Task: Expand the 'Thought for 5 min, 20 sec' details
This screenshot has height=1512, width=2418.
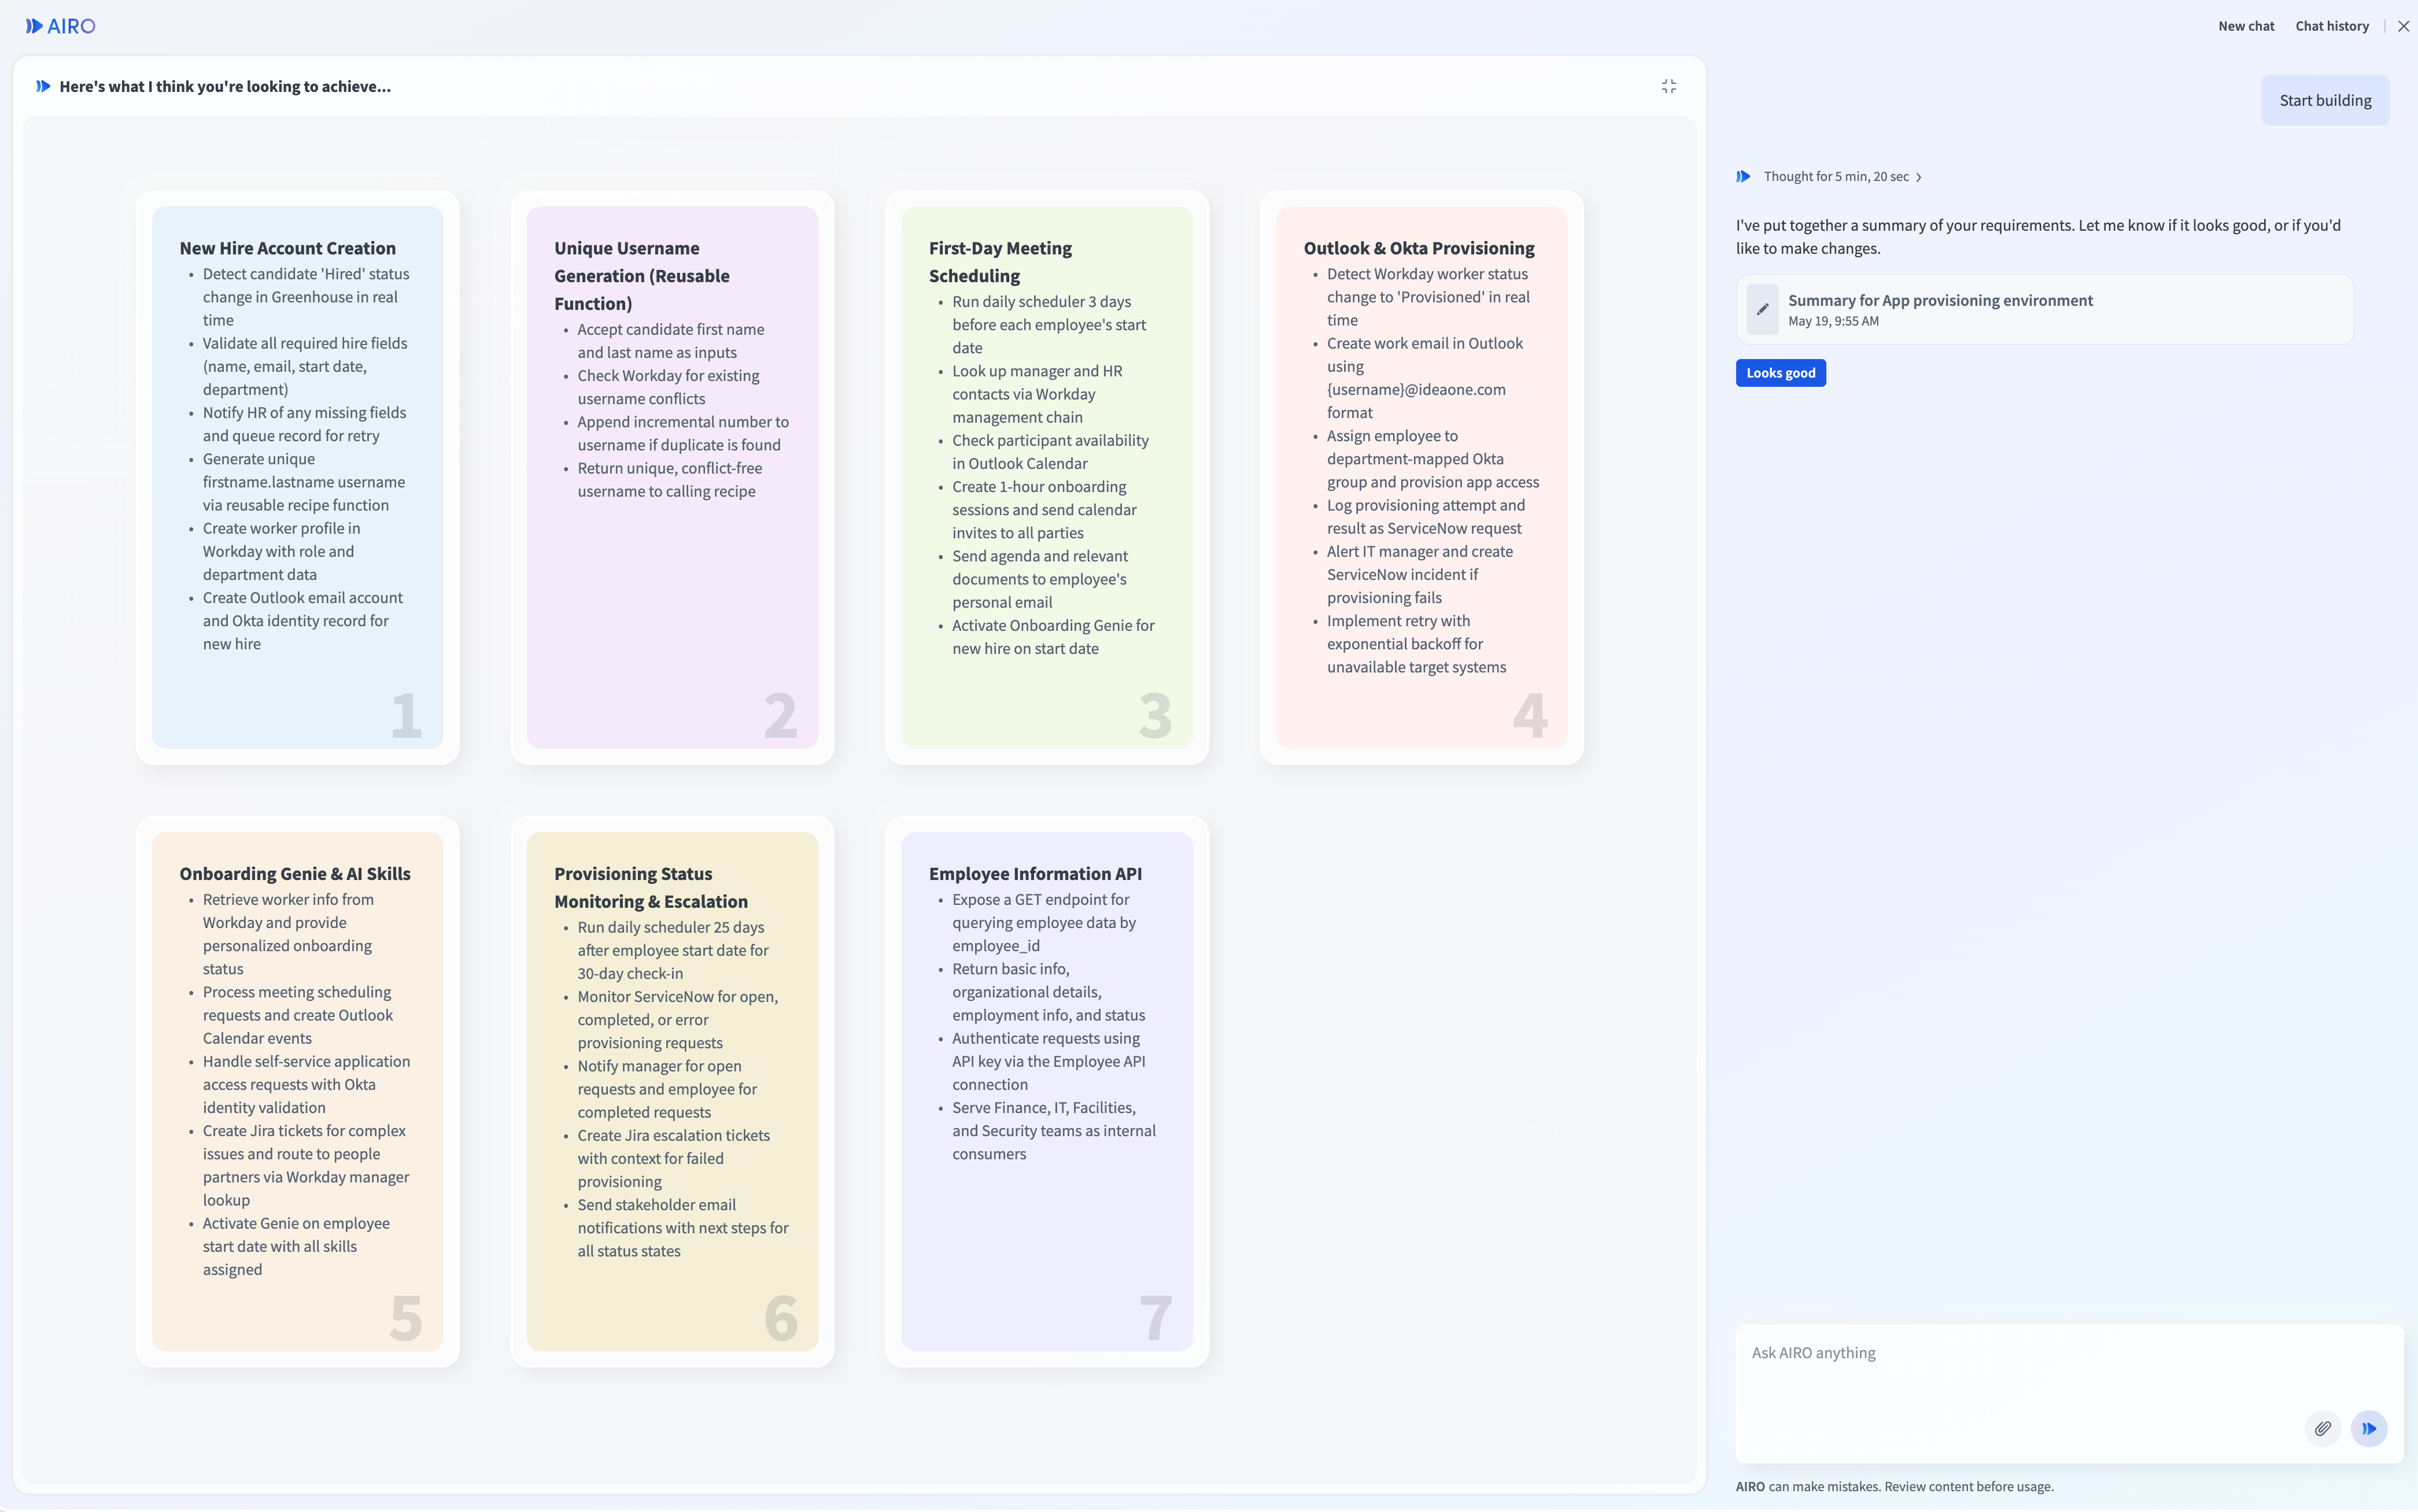Action: [x=1842, y=176]
